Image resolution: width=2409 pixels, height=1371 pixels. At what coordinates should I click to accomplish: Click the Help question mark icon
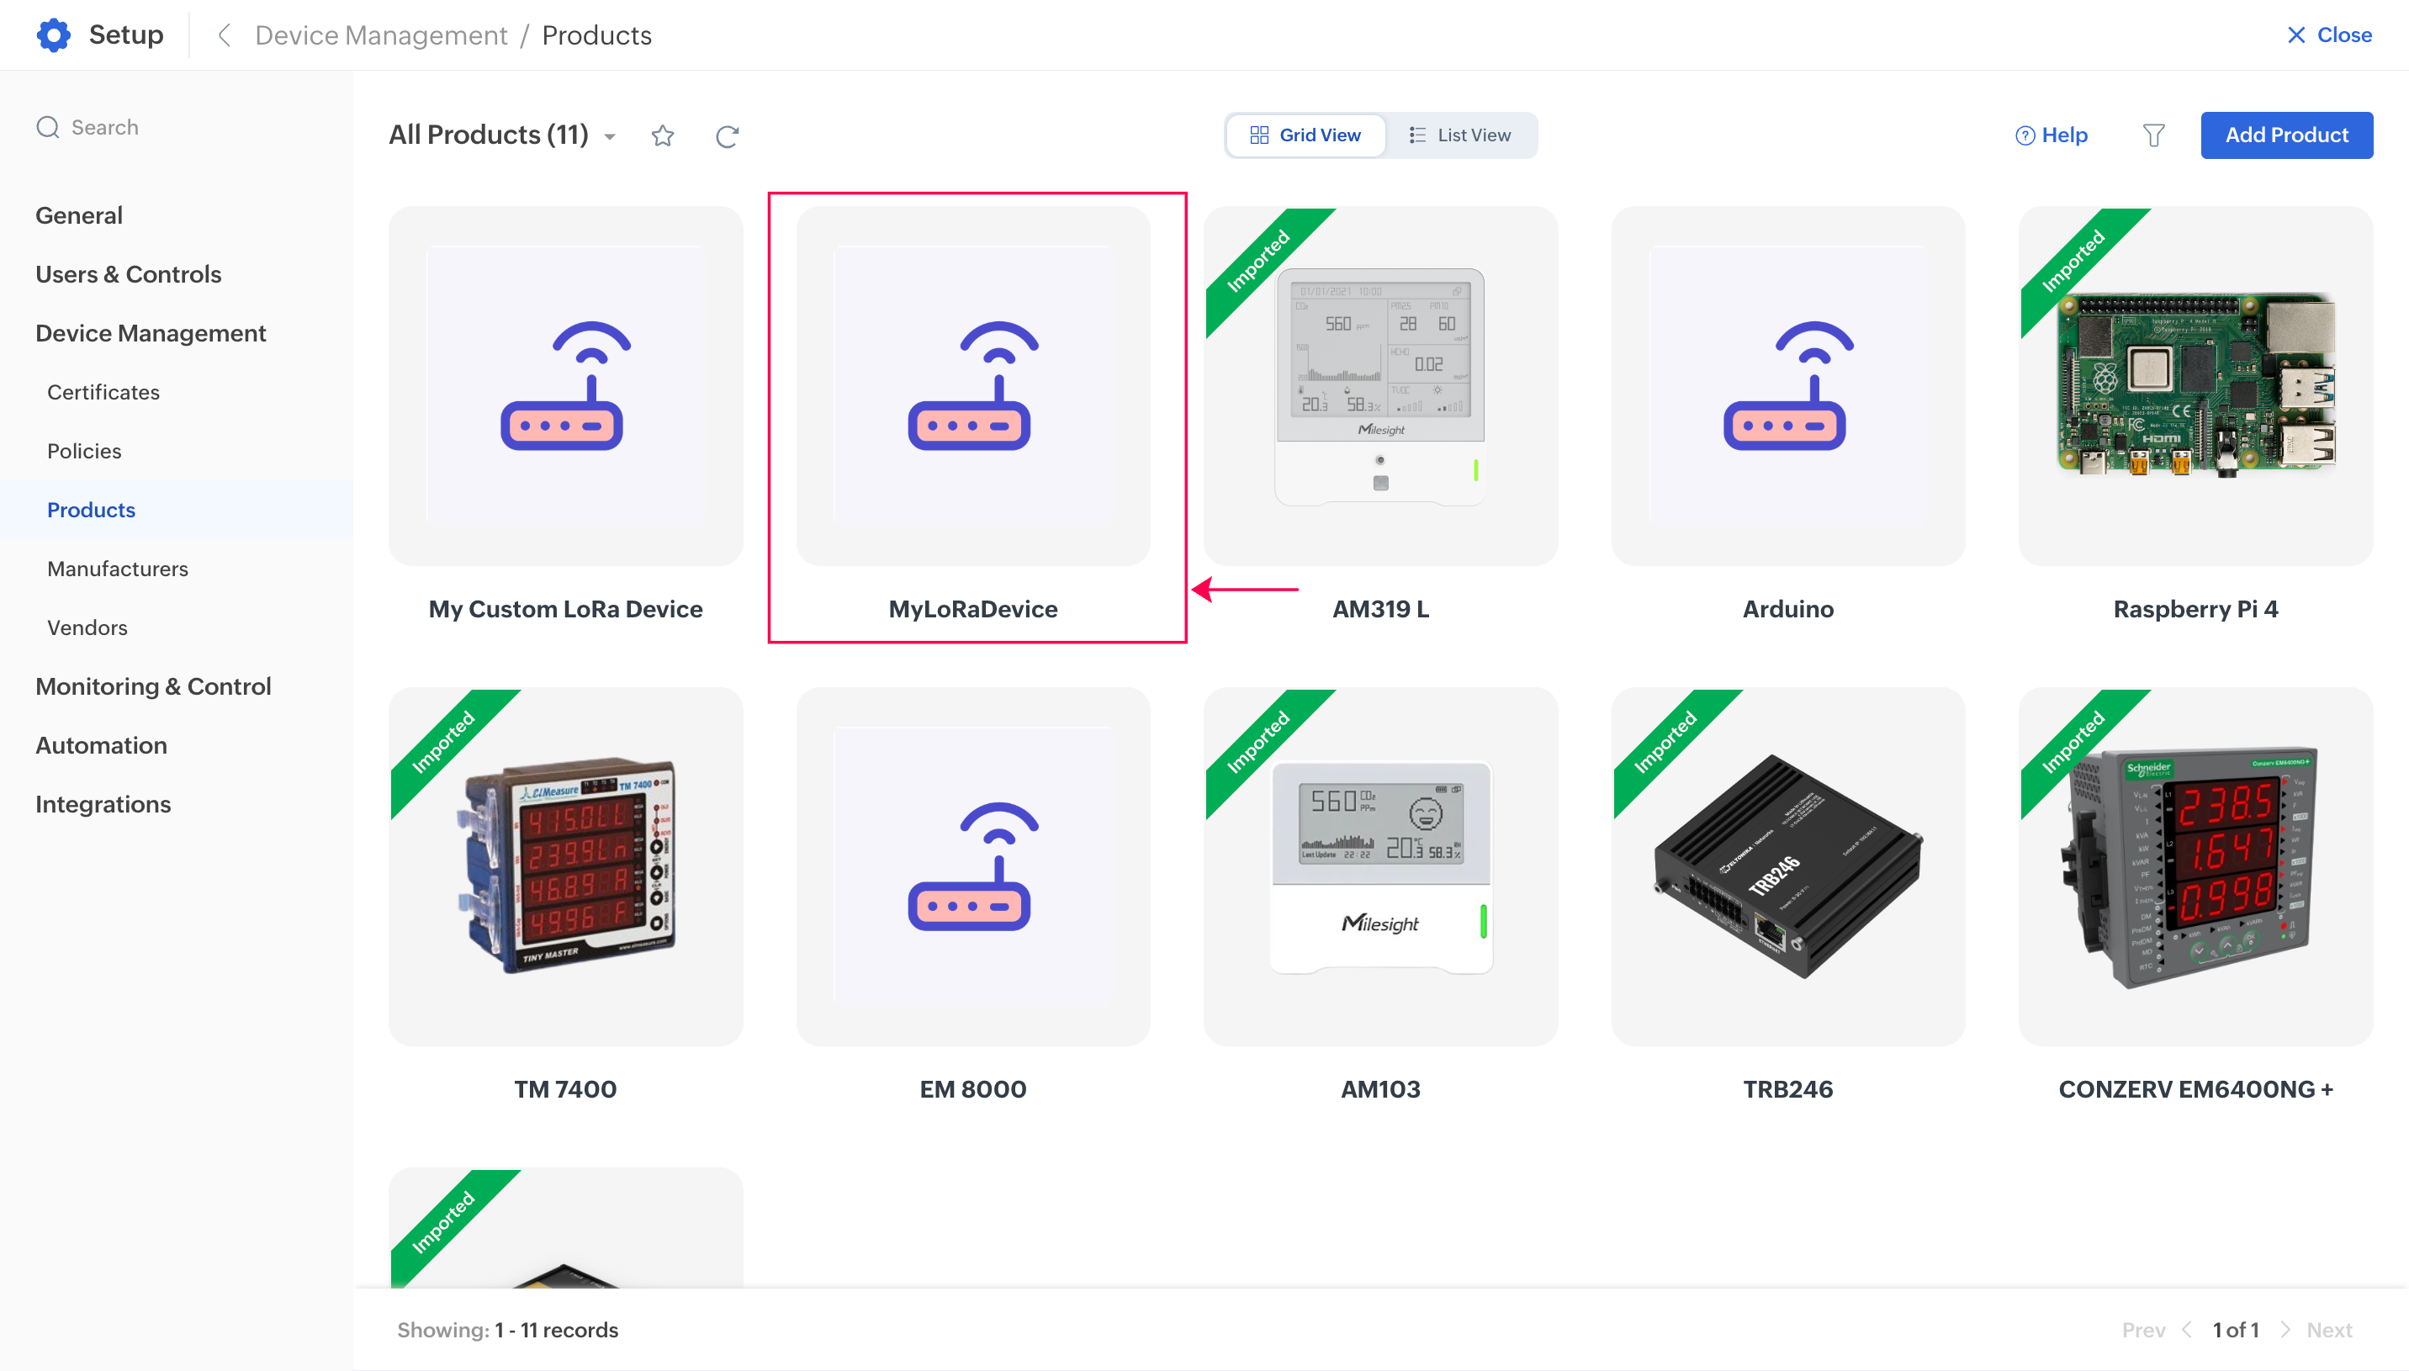point(2023,135)
